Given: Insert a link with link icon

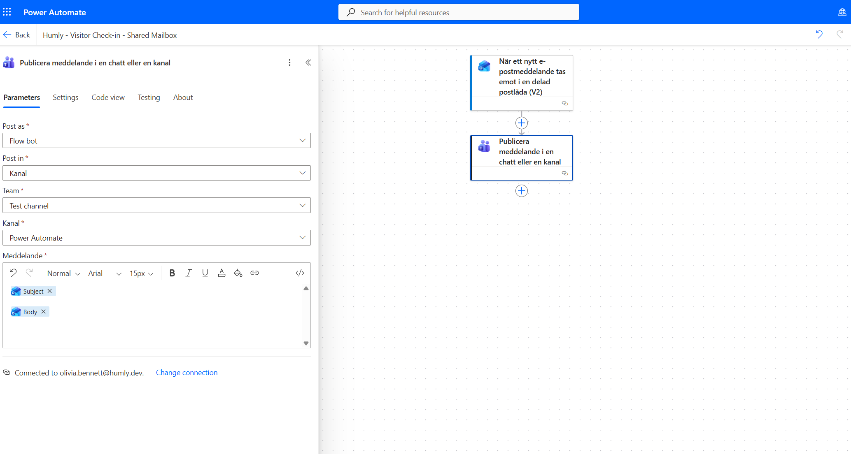Looking at the screenshot, I should pyautogui.click(x=254, y=273).
